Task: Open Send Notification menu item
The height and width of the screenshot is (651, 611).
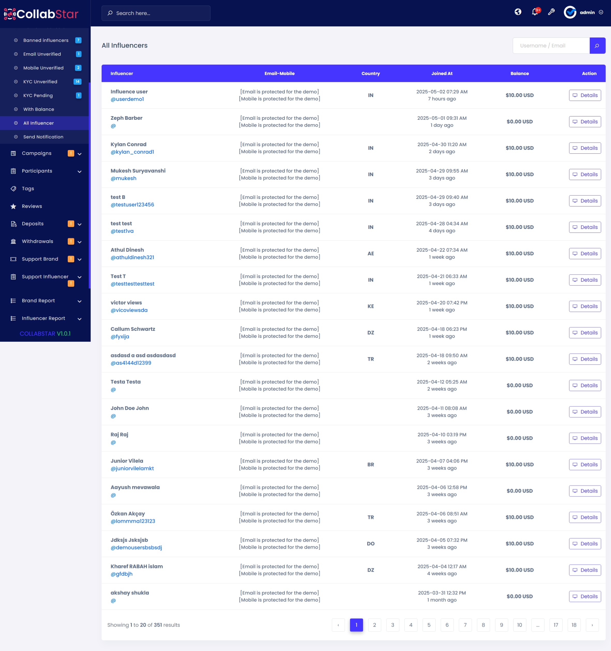Action: tap(43, 137)
